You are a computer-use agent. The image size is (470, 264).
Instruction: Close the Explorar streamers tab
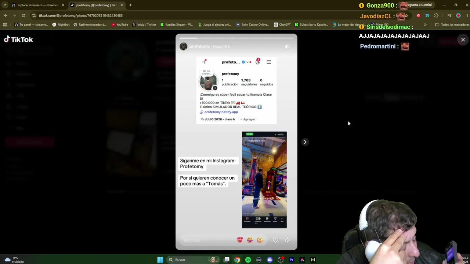pyautogui.click(x=63, y=5)
